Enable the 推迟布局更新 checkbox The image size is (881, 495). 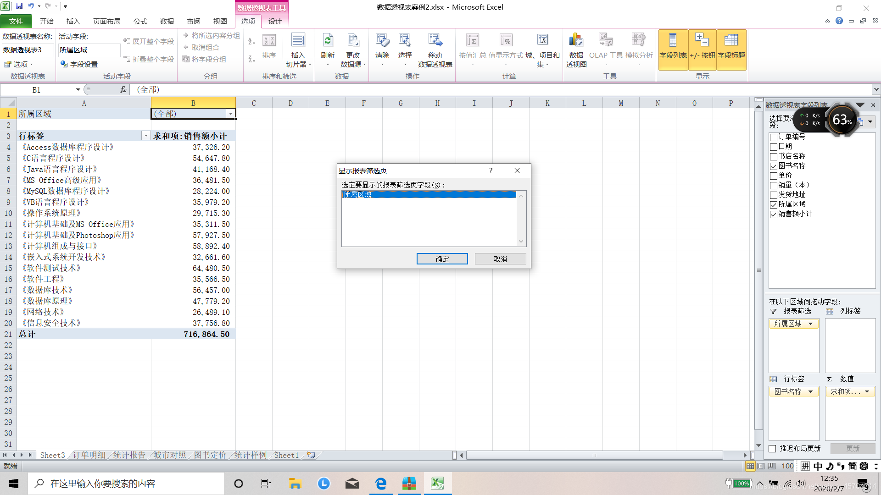(773, 449)
